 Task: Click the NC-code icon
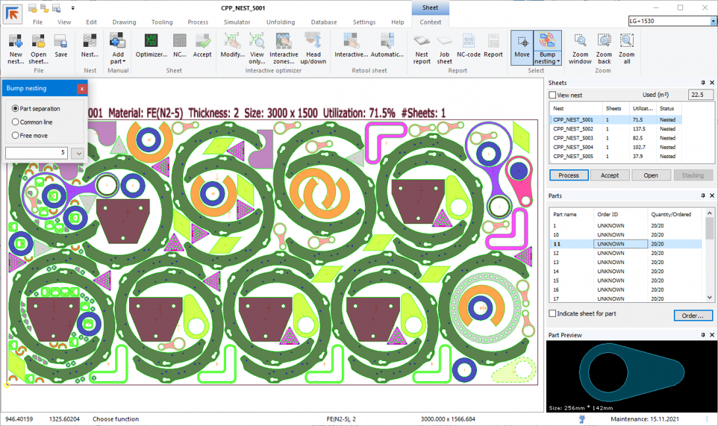point(469,42)
